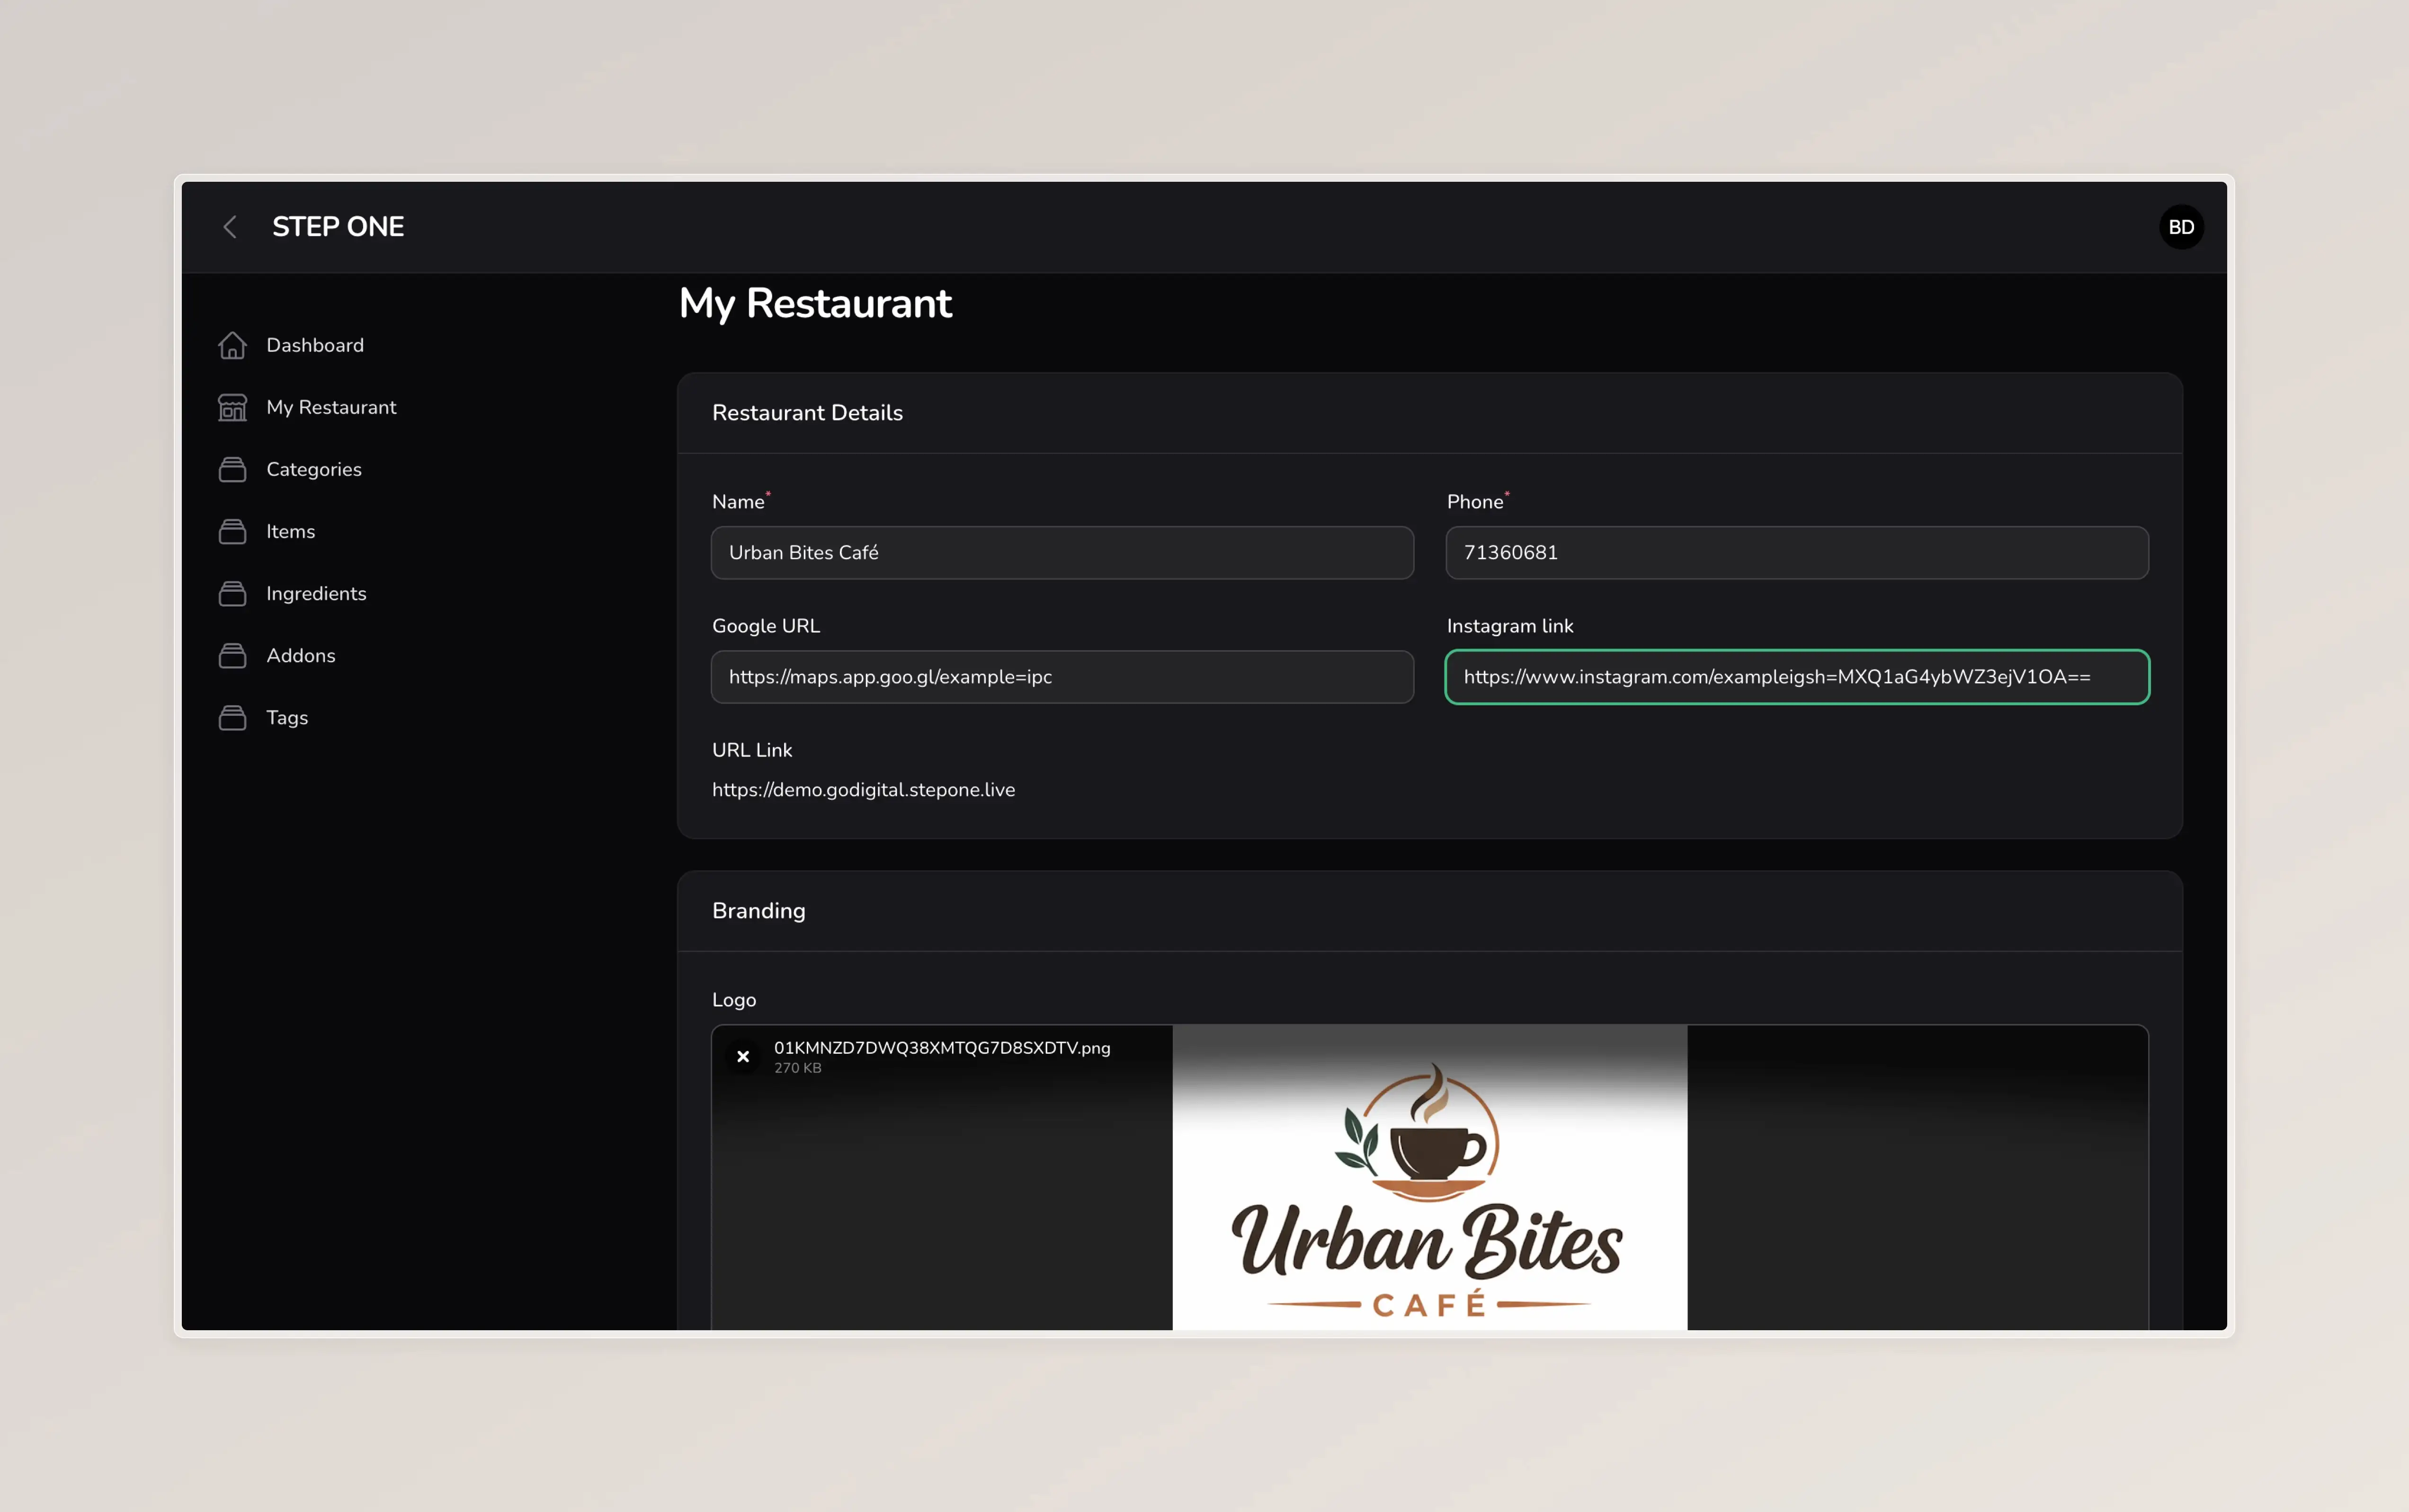Remove the uploaded logo file
This screenshot has height=1512, width=2409.
coord(743,1056)
